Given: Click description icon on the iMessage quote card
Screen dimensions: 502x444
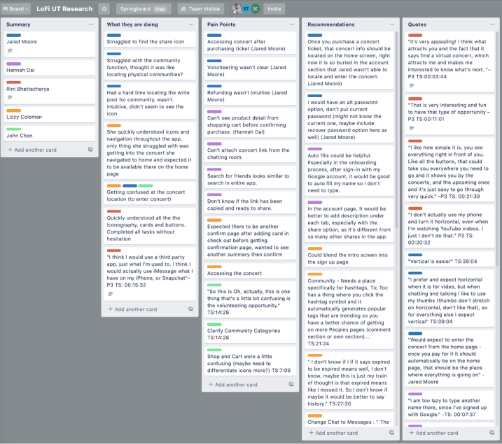Looking at the screenshot, I should [111, 294].
